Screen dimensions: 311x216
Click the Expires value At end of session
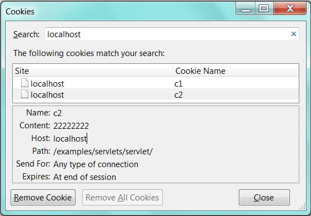point(84,177)
